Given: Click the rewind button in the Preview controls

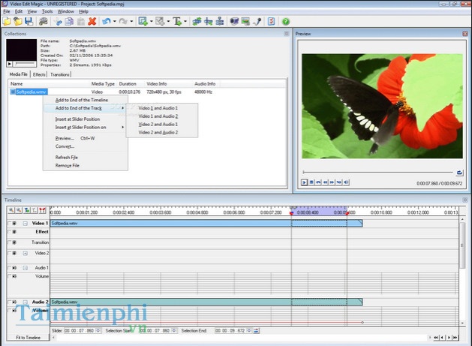Looking at the screenshot, I should pos(326,182).
